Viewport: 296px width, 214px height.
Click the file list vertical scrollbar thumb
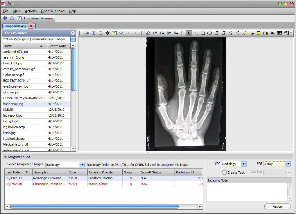(73, 70)
